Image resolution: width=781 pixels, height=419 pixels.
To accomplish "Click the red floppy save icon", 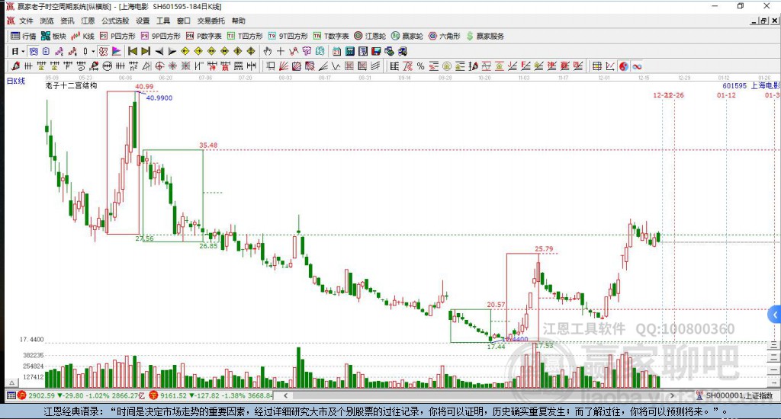I will 376,51.
